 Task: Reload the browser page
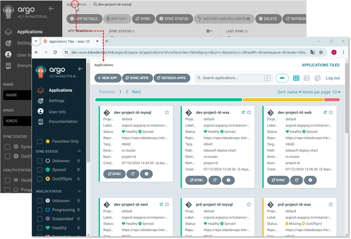[x=55, y=52]
